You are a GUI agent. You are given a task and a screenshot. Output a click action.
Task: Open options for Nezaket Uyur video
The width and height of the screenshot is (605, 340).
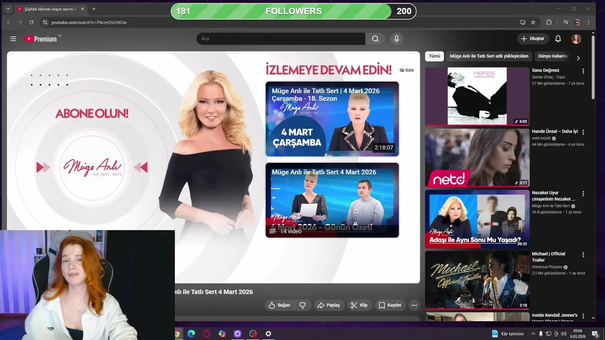(x=583, y=194)
